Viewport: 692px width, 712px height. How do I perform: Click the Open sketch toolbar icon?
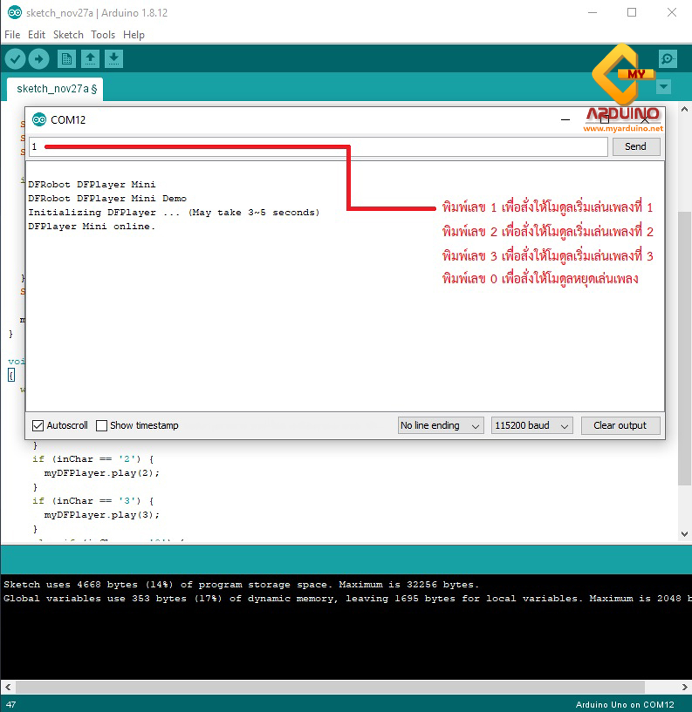pos(90,59)
